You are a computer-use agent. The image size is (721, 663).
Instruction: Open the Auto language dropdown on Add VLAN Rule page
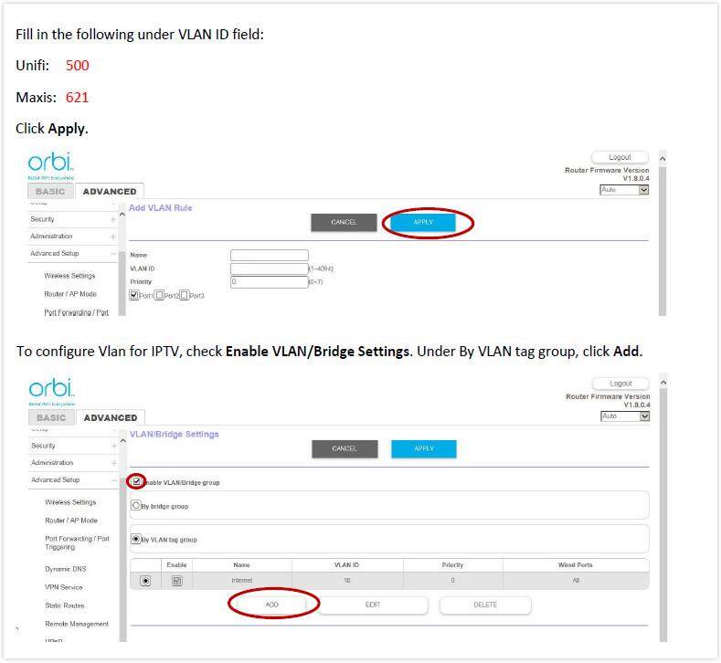point(624,190)
